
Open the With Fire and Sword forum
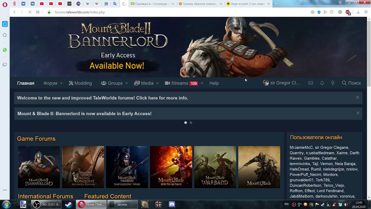pos(171,167)
